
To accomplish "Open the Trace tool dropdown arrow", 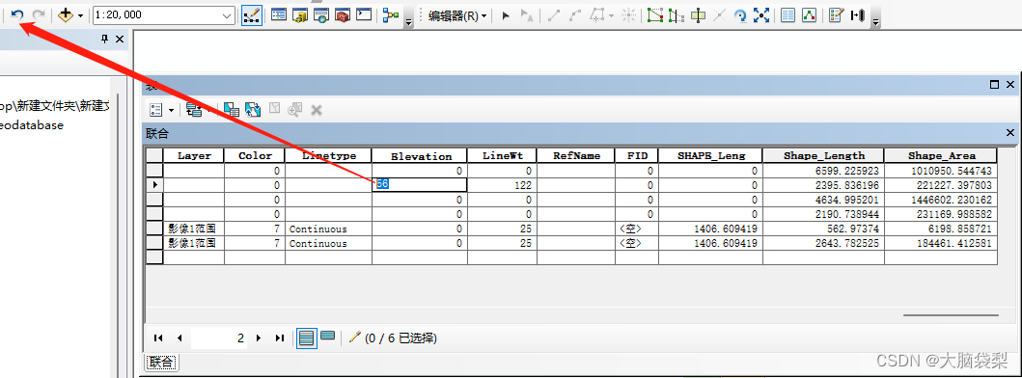I will pyautogui.click(x=612, y=15).
